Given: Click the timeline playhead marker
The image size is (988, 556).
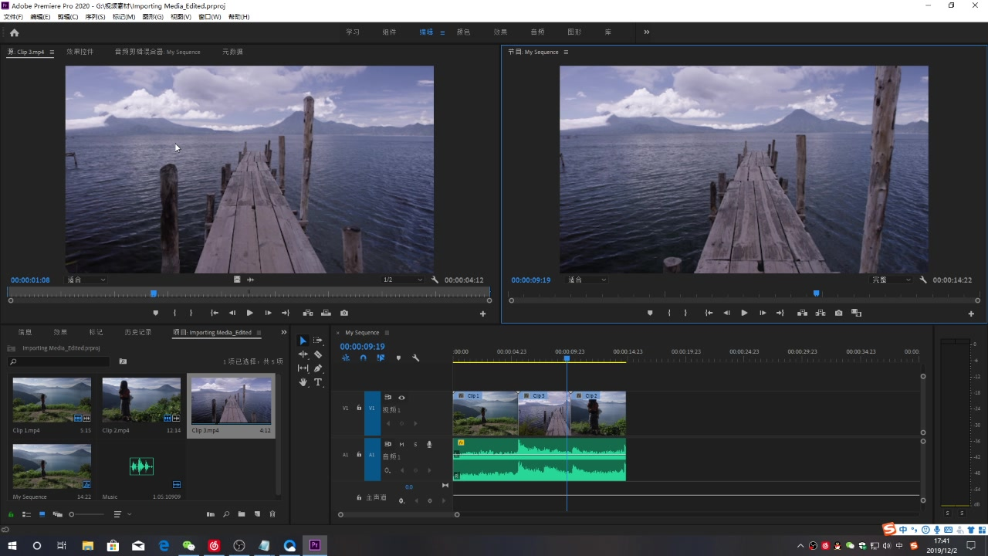Looking at the screenshot, I should [x=567, y=358].
